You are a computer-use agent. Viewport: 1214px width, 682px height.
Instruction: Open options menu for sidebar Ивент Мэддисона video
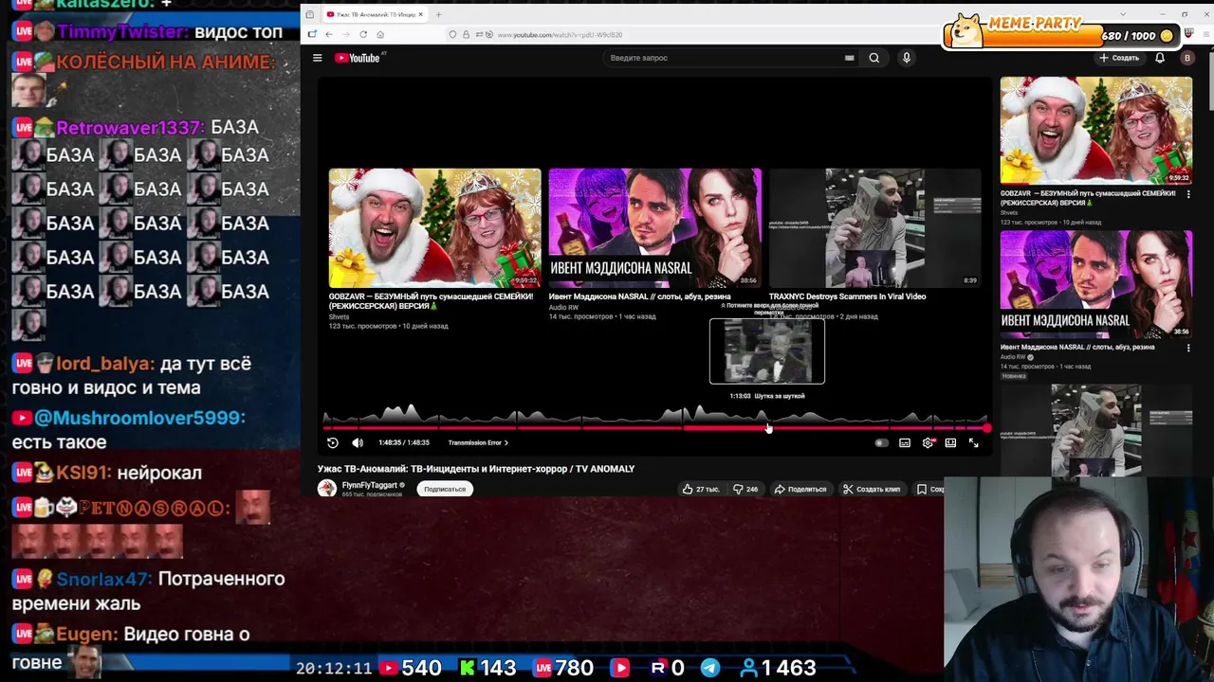point(1187,348)
